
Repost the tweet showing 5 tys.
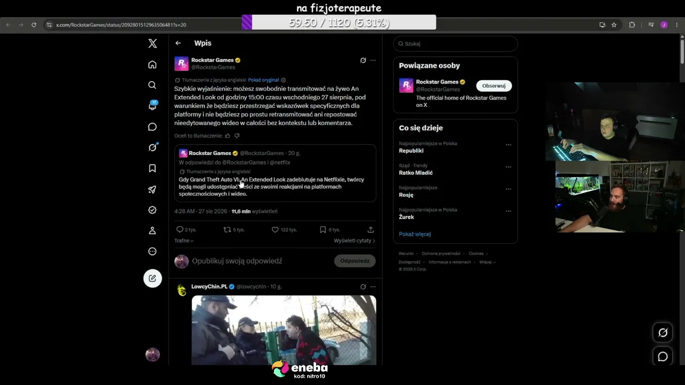[x=234, y=229]
